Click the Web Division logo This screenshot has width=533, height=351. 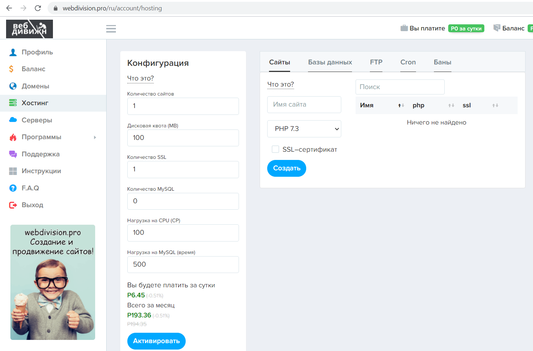[x=29, y=29]
